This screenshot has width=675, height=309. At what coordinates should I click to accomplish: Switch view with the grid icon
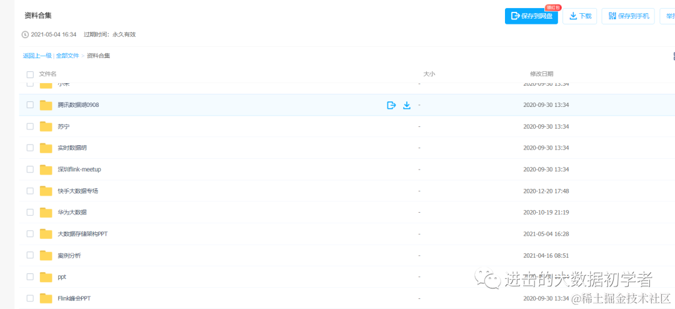click(x=673, y=56)
